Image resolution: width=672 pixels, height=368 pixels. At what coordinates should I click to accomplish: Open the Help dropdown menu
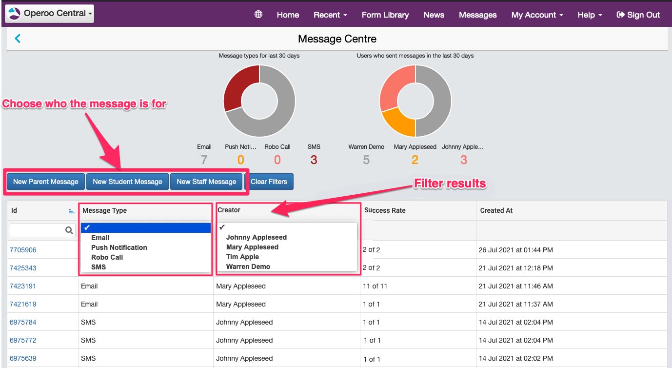(590, 15)
